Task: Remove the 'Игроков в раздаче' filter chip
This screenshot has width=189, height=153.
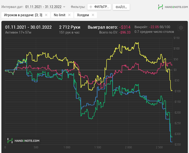Action: click(x=46, y=15)
